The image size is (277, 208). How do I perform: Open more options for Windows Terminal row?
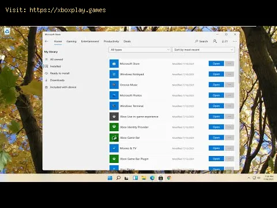[229, 106]
